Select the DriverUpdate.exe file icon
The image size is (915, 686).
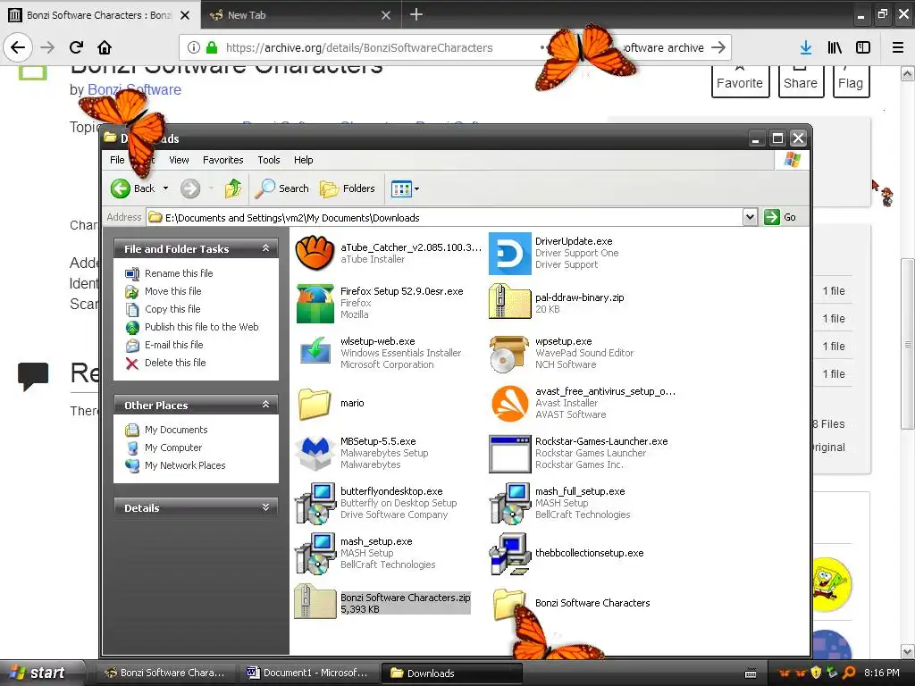(x=508, y=253)
